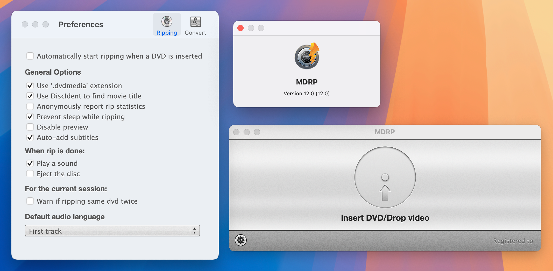553x271 pixels.
Task: Click the Preferences window title
Action: (81, 24)
